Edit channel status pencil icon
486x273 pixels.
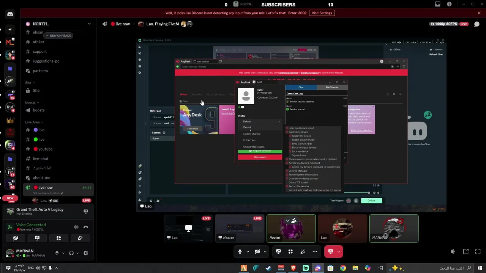pyautogui.click(x=62, y=193)
